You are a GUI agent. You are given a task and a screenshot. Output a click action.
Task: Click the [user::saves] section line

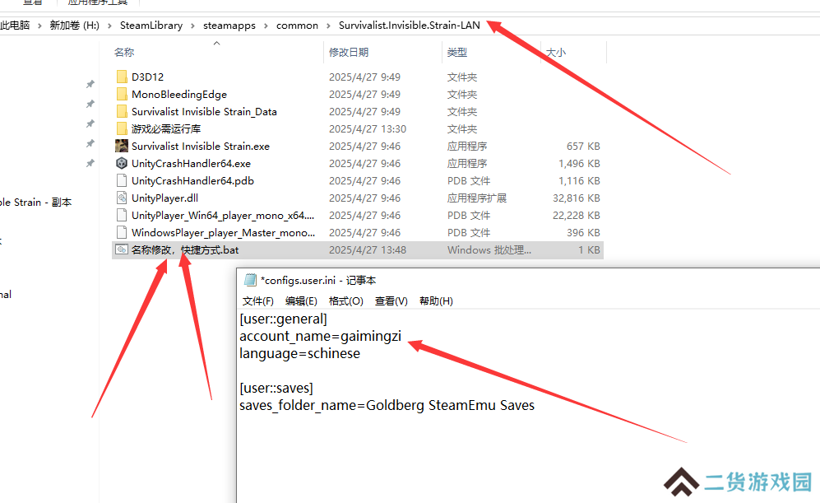pyautogui.click(x=276, y=388)
